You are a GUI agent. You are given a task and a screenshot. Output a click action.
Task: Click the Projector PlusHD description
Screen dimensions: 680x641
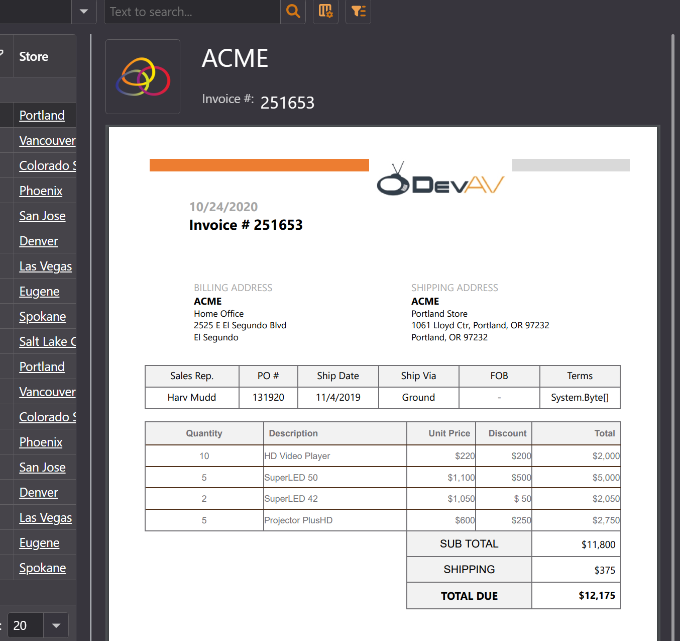(298, 520)
